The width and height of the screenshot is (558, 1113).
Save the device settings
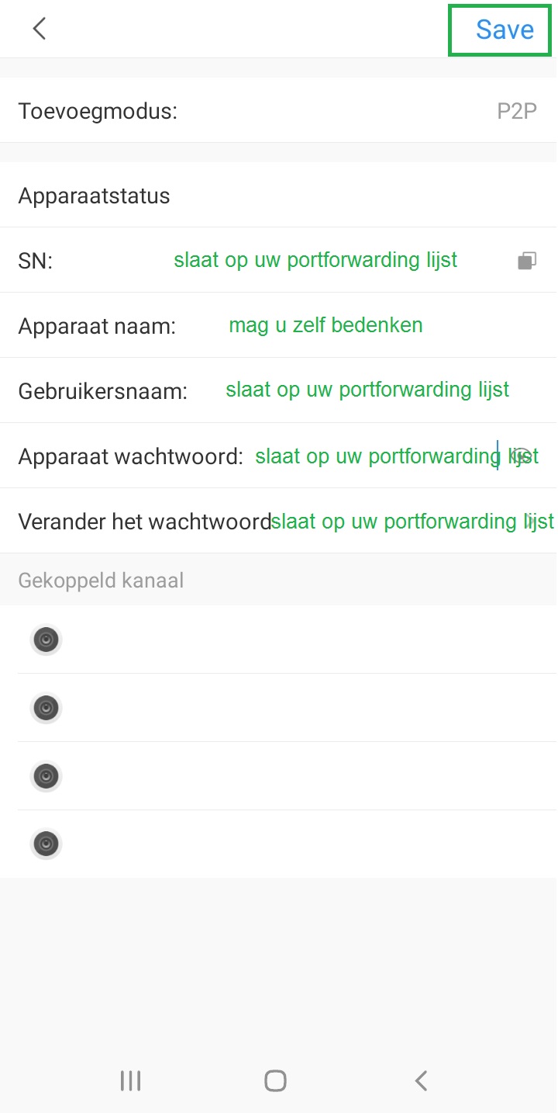[x=505, y=29]
